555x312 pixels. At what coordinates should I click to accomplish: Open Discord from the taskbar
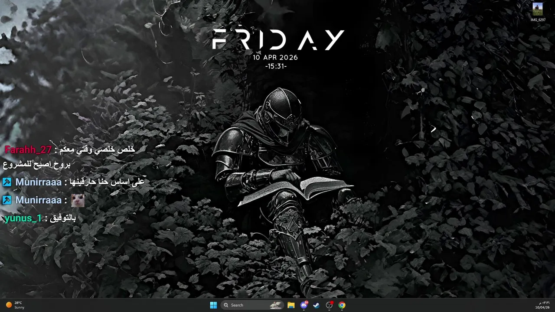(x=304, y=305)
